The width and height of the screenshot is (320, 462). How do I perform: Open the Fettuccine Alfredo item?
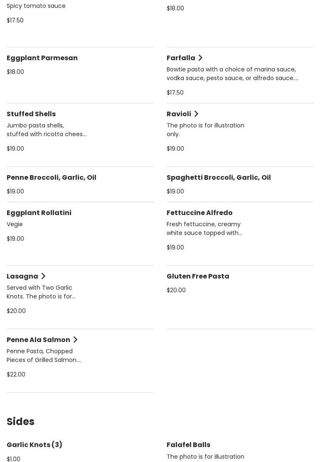pyautogui.click(x=199, y=213)
